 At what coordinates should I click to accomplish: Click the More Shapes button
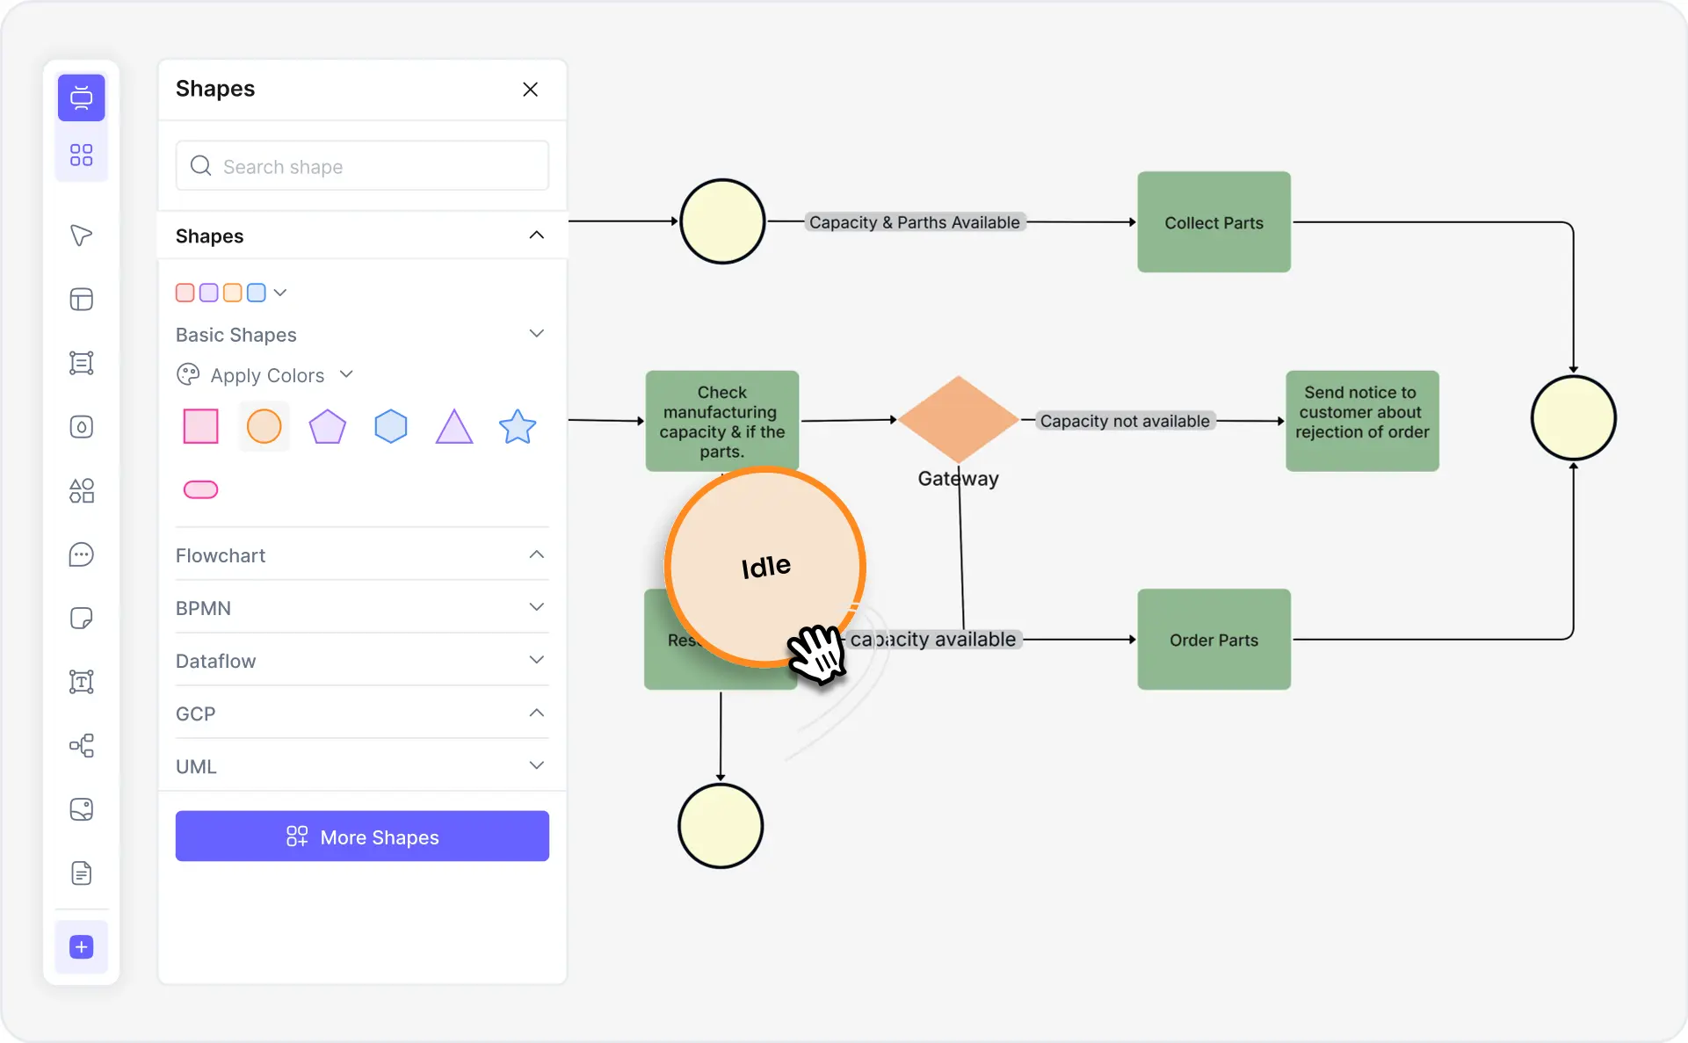(x=362, y=836)
